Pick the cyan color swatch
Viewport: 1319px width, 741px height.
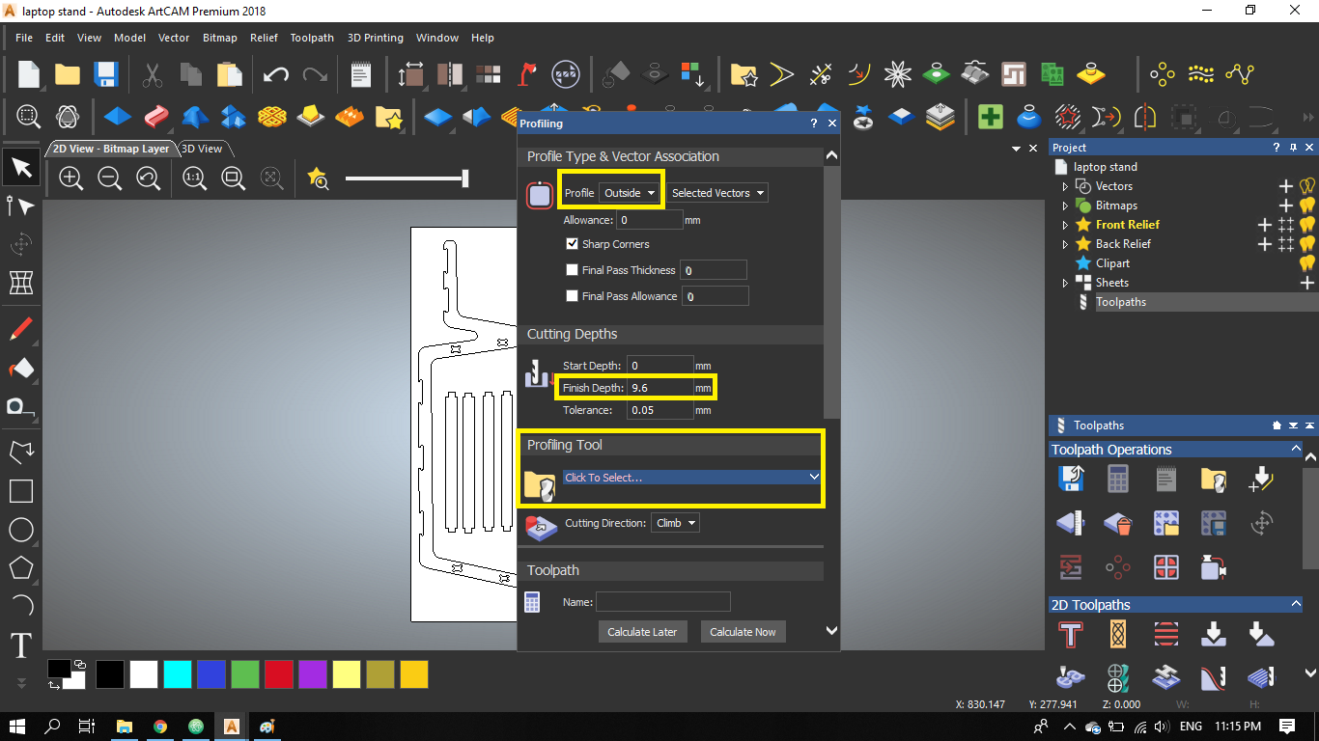177,674
